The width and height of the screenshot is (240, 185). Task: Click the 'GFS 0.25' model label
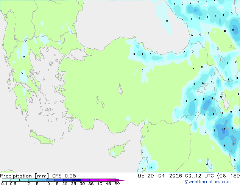click(64, 176)
